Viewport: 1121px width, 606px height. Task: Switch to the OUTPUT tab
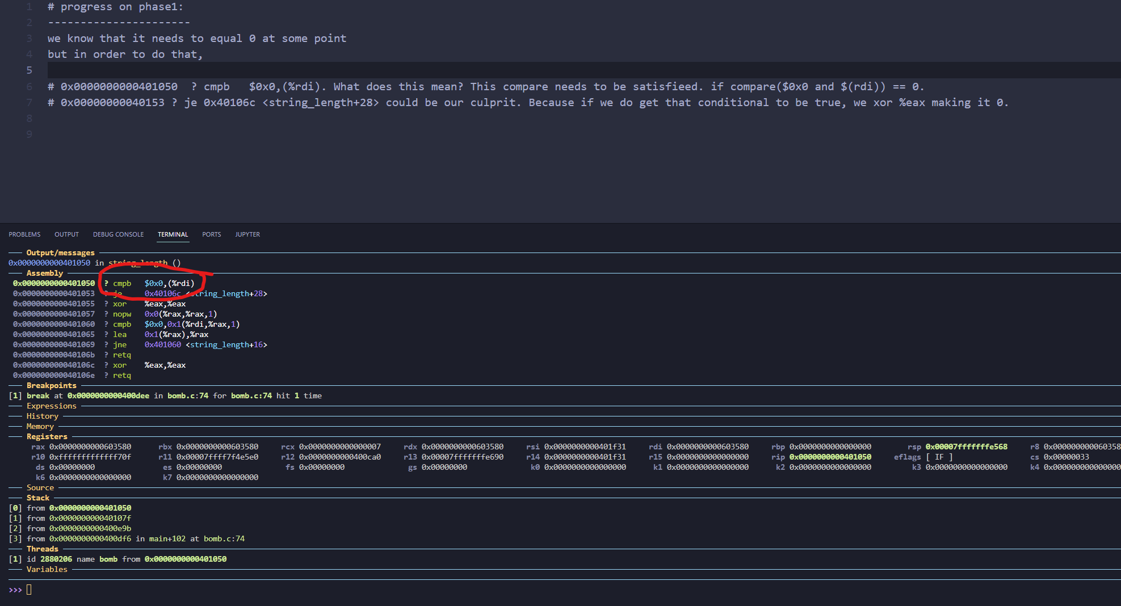[x=66, y=234]
